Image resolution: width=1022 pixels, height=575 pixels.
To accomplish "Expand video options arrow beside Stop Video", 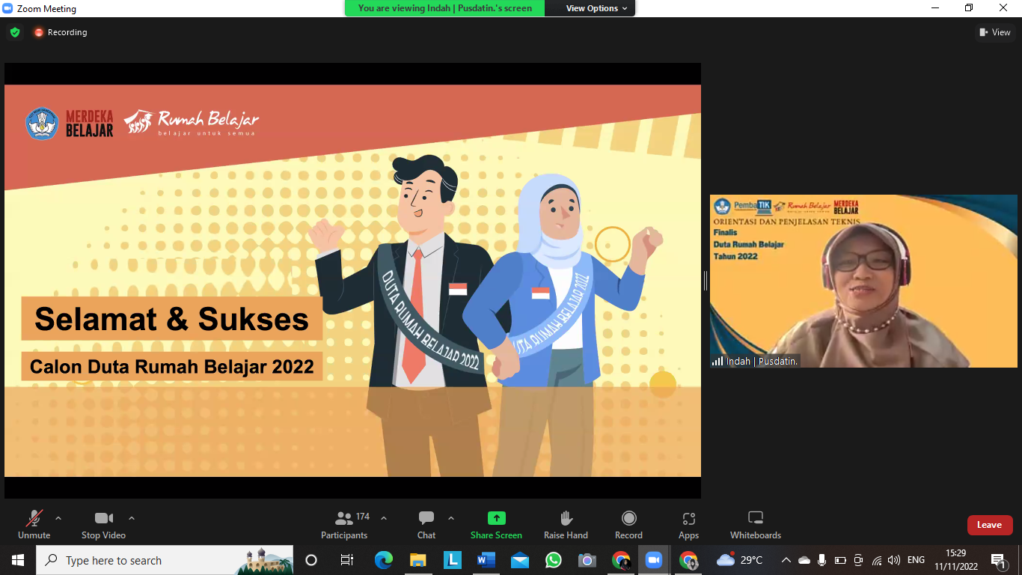I will [132, 518].
